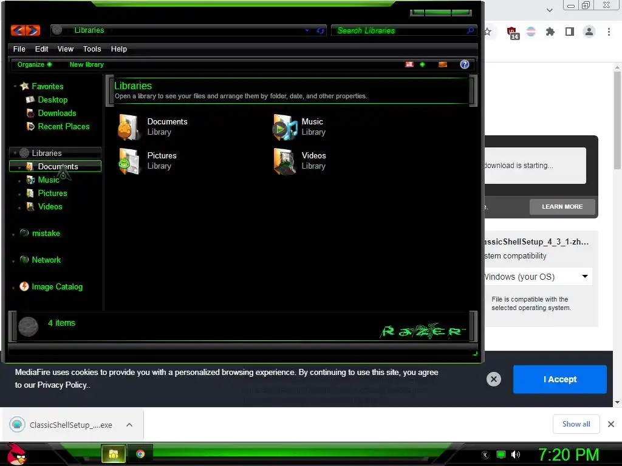
Task: Refresh the Libraries address bar
Action: [x=321, y=30]
